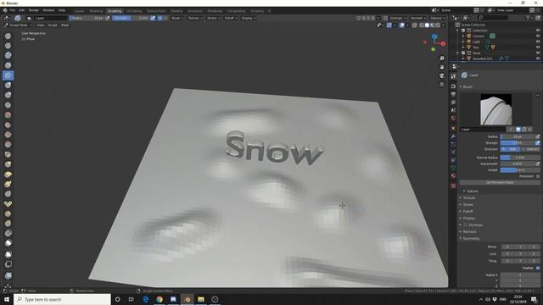
Task: Open File Explorer from taskbar
Action: point(201,299)
